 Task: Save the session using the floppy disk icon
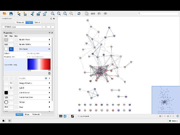tap(11, 13)
